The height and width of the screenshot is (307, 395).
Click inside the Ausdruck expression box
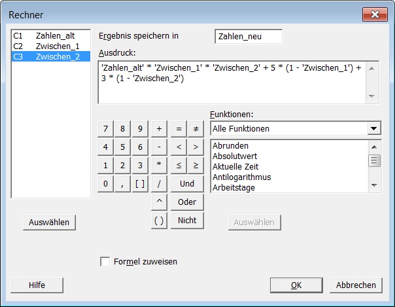[x=232, y=82]
